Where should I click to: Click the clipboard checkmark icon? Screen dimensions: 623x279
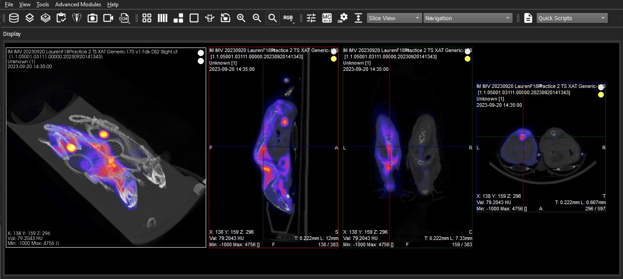click(x=61, y=18)
